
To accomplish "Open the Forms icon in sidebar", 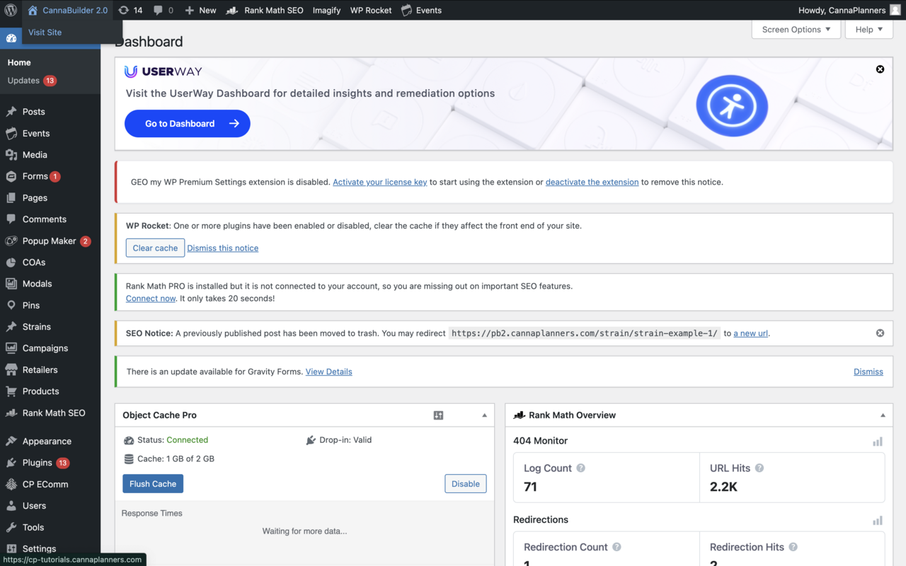I will tap(11, 176).
